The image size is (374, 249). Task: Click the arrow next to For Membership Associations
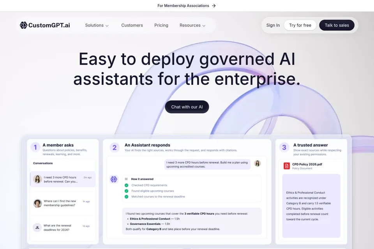(x=214, y=6)
